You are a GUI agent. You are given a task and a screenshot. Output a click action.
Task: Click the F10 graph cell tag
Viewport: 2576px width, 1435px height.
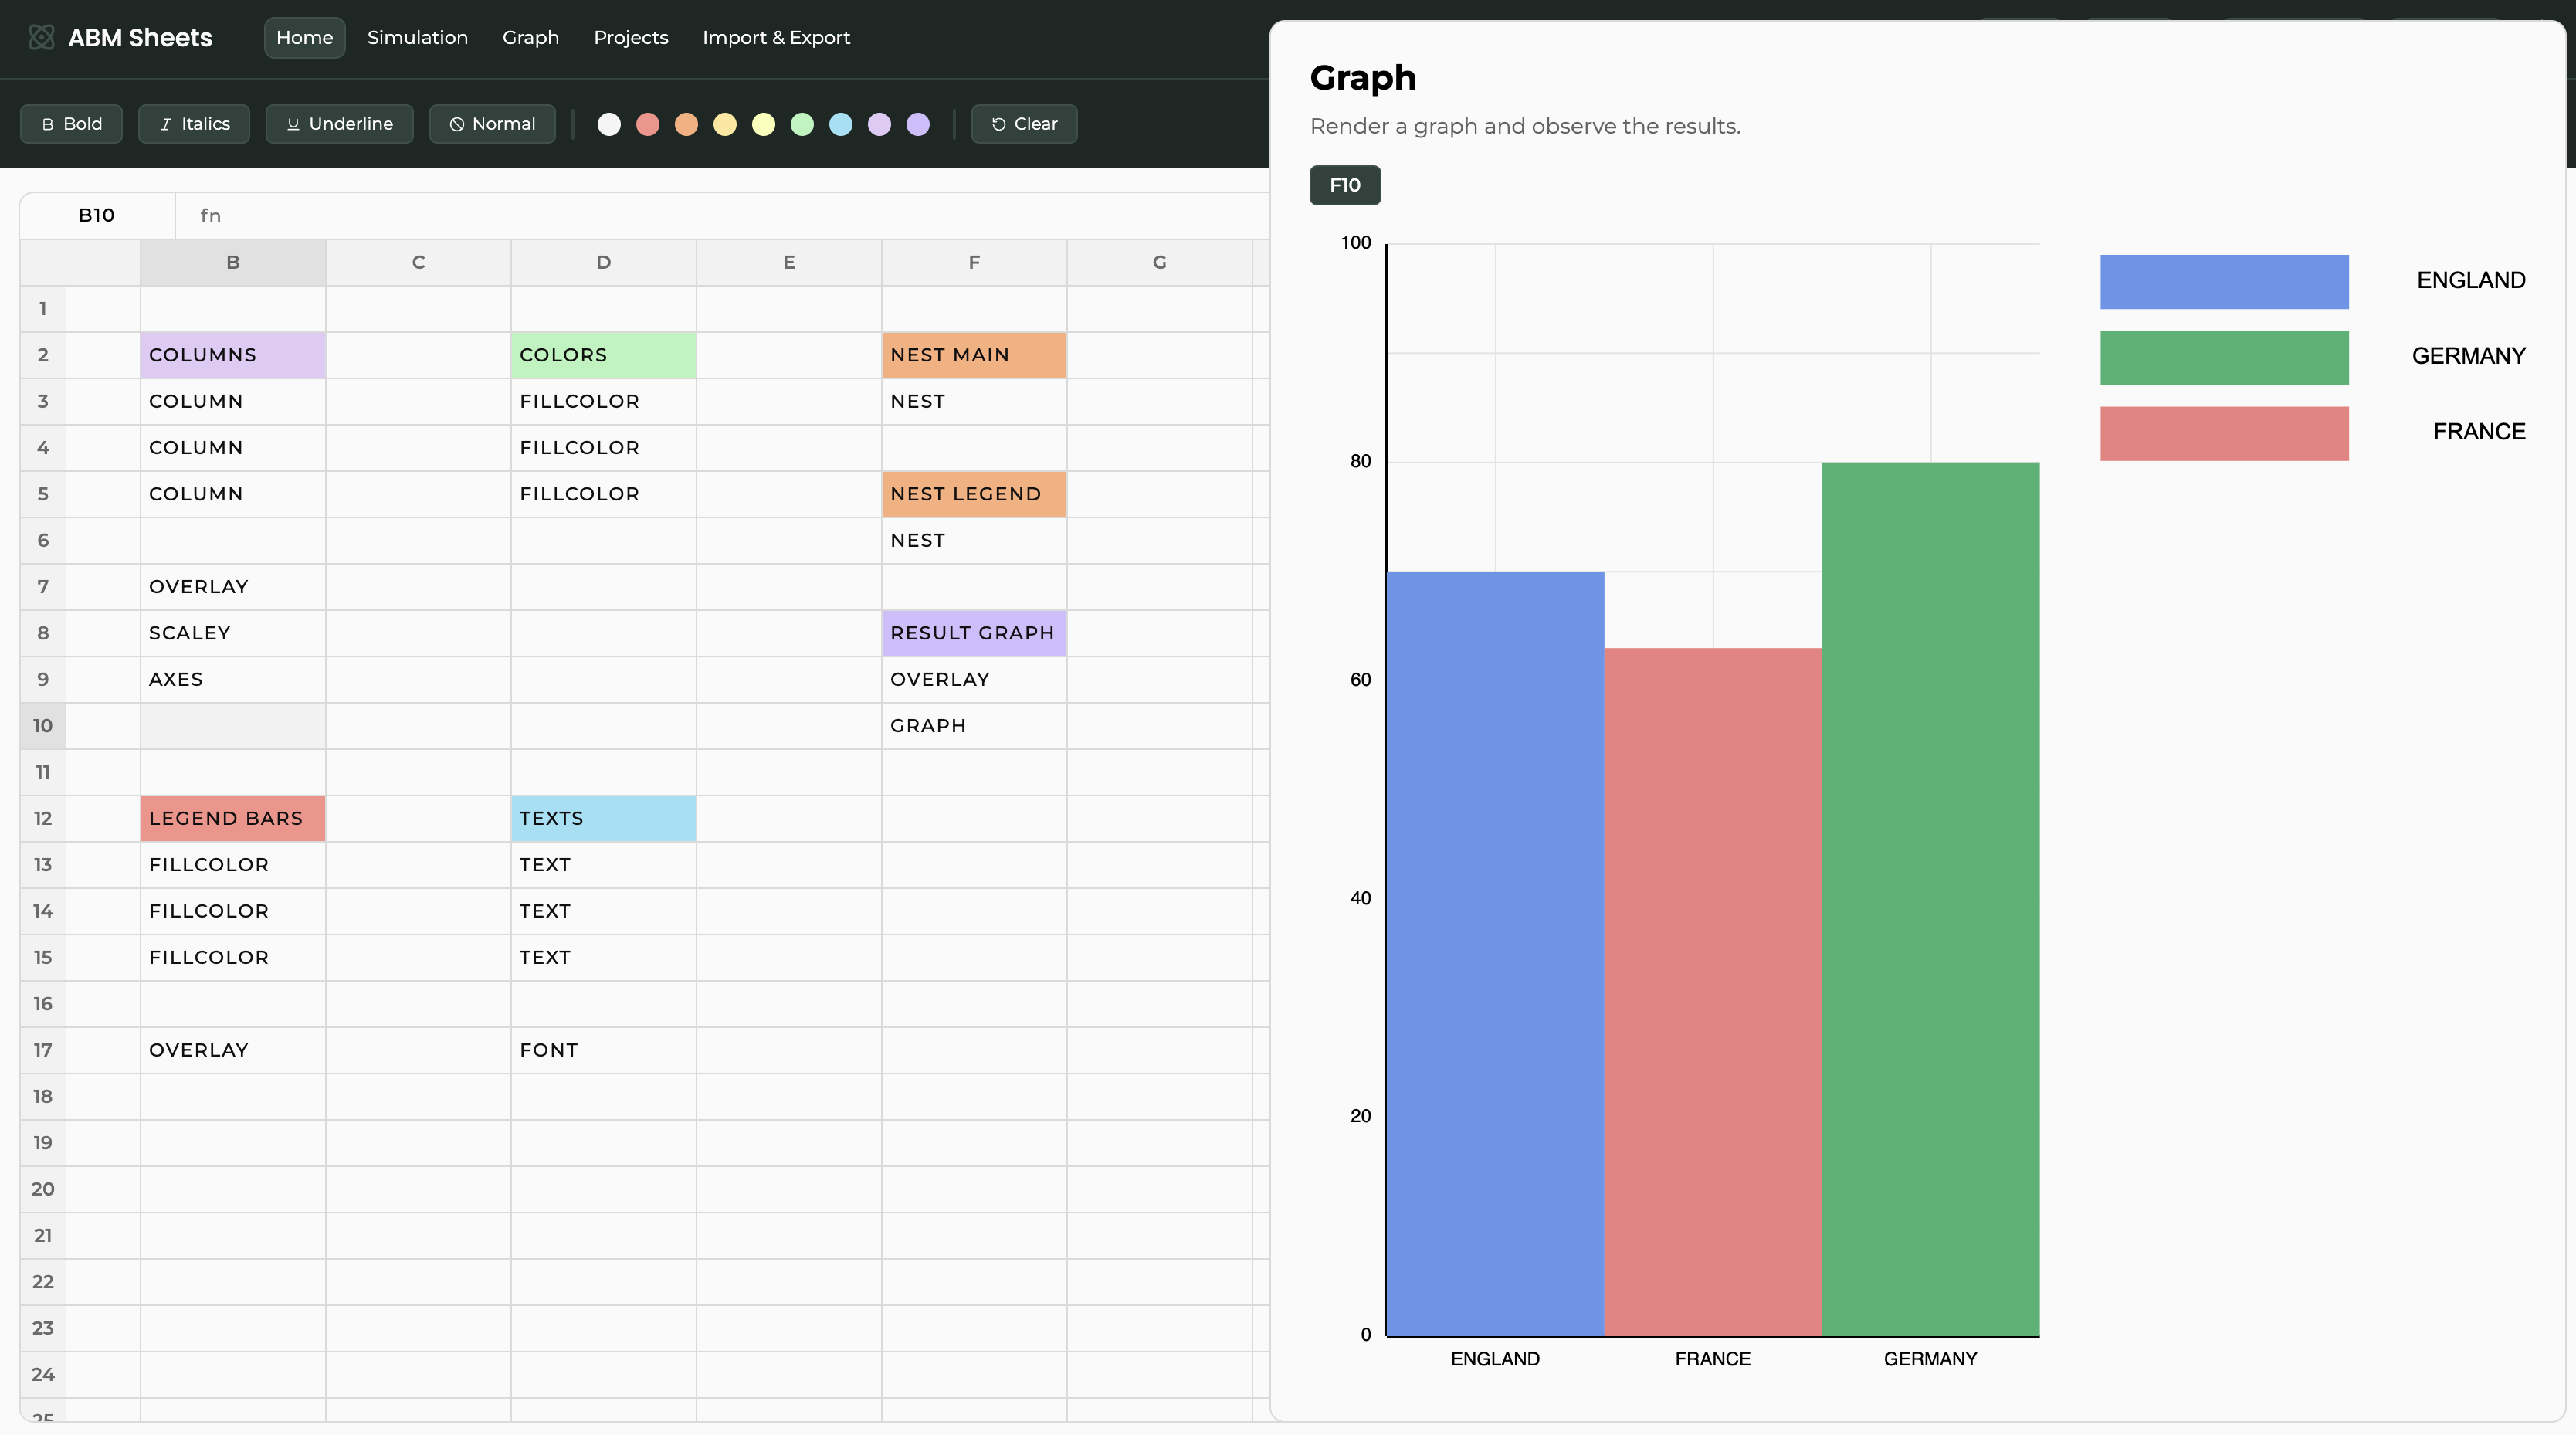tap(1344, 185)
